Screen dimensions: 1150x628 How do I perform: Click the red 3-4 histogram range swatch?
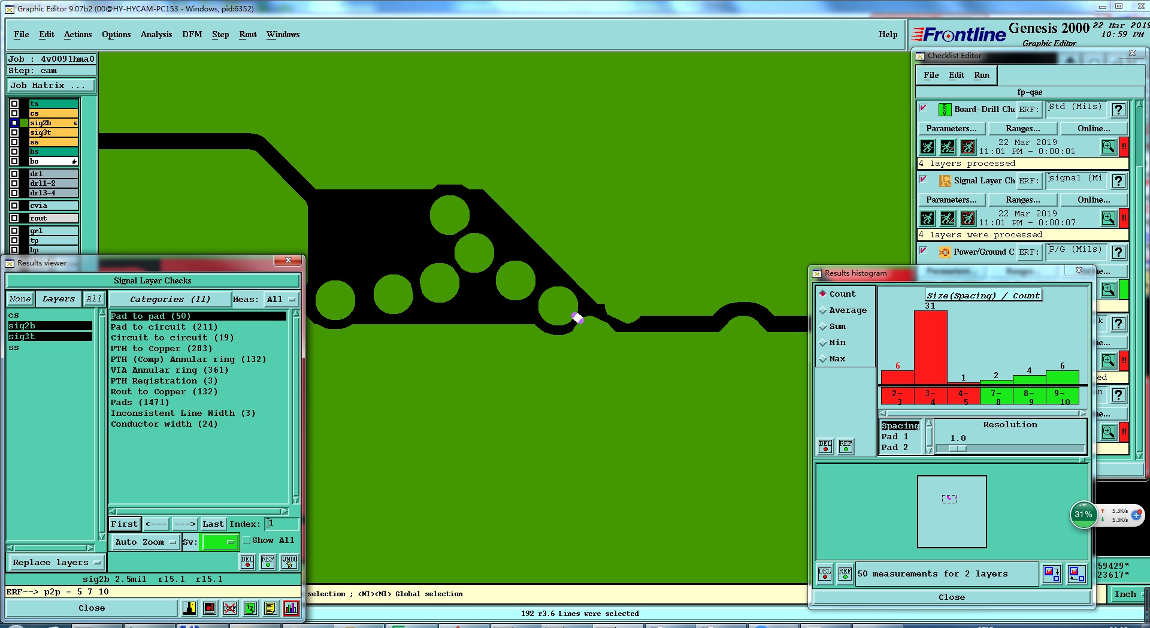pos(930,396)
